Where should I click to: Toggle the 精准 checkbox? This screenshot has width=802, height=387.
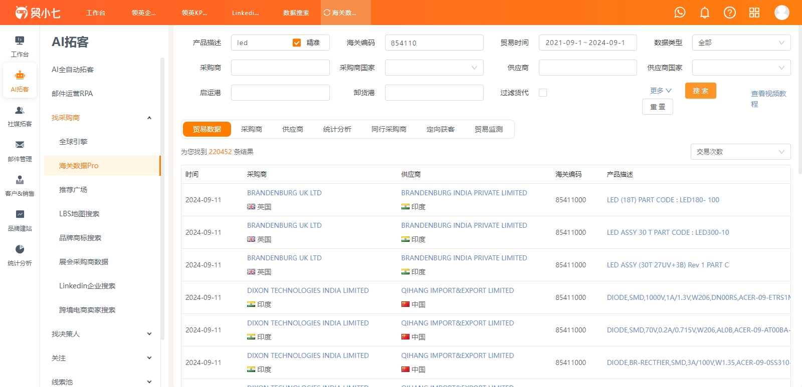297,43
